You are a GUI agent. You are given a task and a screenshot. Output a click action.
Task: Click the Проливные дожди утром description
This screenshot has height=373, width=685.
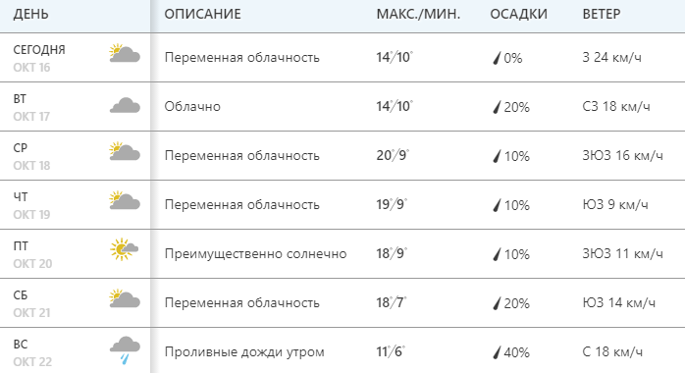click(244, 352)
